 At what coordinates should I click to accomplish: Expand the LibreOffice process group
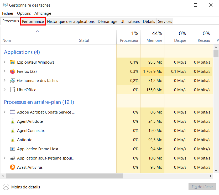4,90
